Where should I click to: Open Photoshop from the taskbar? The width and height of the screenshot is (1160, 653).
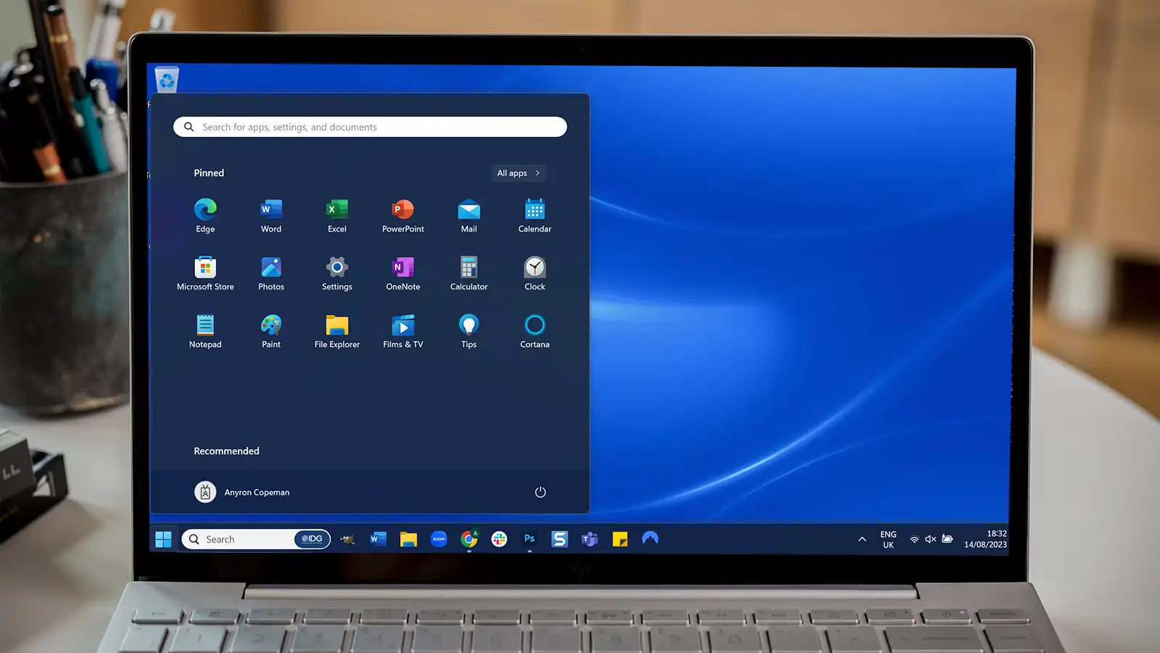point(529,538)
